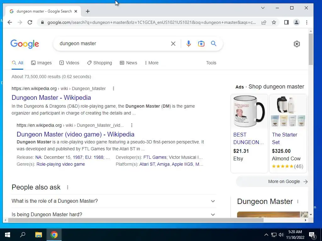
Task: View site information via padlock icon
Action: (42, 22)
